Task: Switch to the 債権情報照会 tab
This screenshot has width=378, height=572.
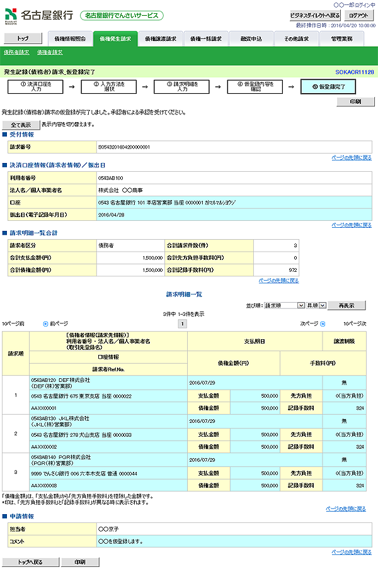Action: (70, 38)
